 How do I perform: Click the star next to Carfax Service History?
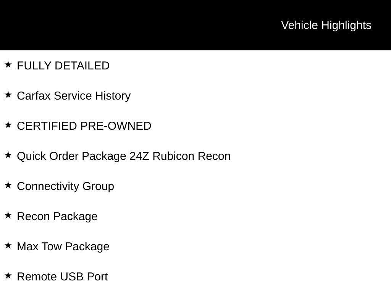point(8,95)
